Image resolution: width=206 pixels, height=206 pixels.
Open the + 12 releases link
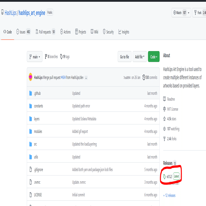click(x=169, y=195)
